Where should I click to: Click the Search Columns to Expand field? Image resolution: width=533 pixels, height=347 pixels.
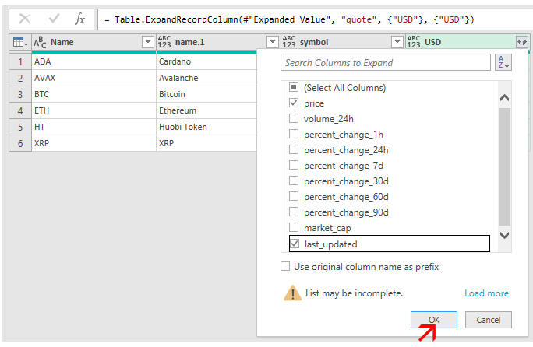coord(385,63)
